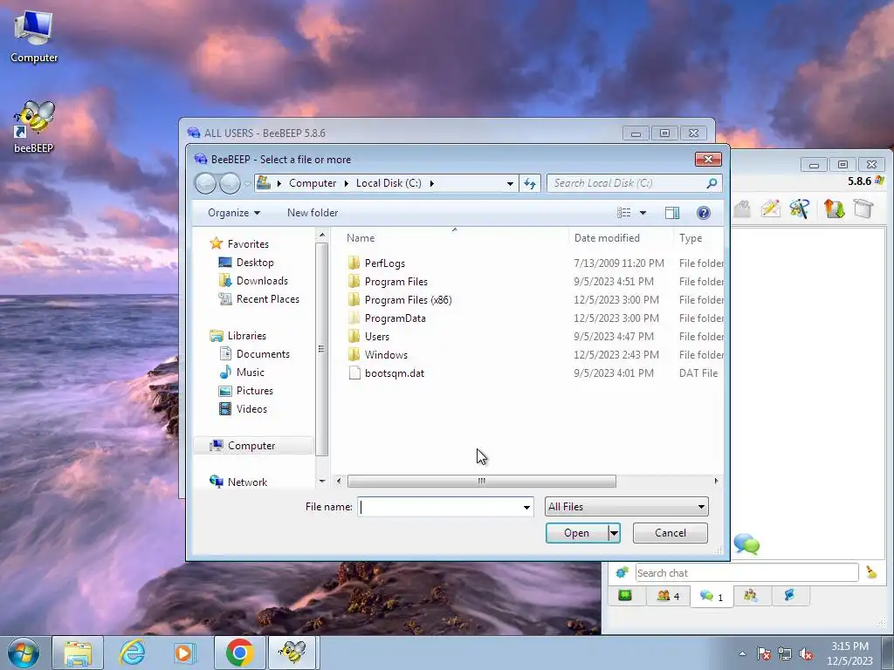The height and width of the screenshot is (670, 894).
Task: Click the Cancel button
Action: [670, 533]
